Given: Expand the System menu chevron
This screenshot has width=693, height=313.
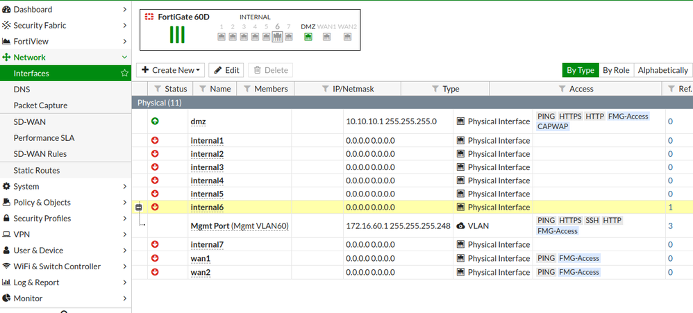Looking at the screenshot, I should pyautogui.click(x=124, y=186).
